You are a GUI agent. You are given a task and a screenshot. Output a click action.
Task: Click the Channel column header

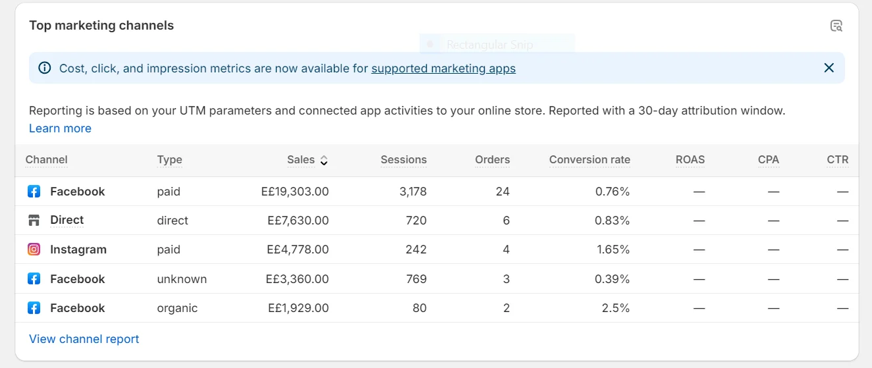click(46, 159)
